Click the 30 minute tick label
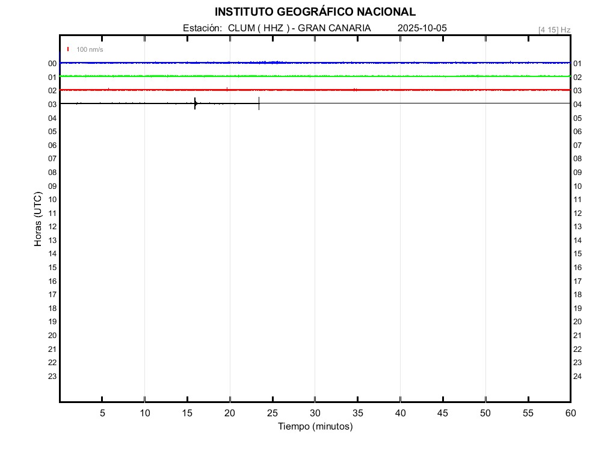Viewport: 616px width, 462px height. tap(315, 413)
